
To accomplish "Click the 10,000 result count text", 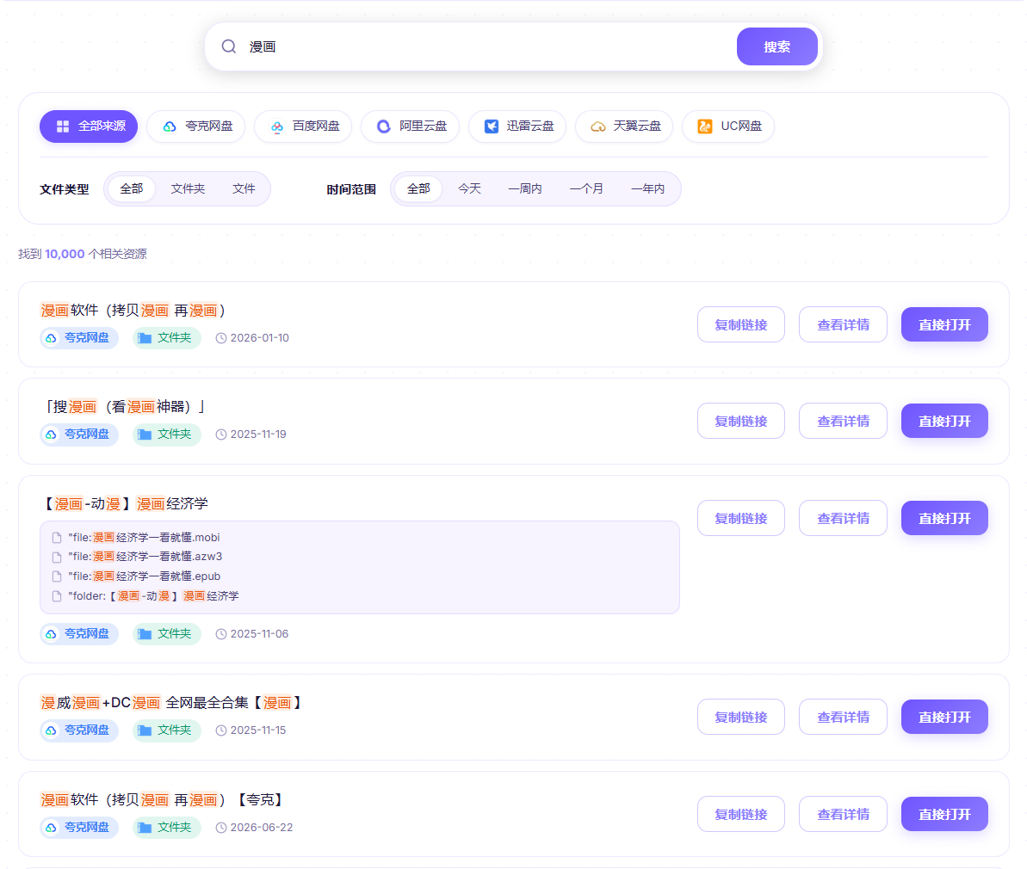I will [65, 254].
